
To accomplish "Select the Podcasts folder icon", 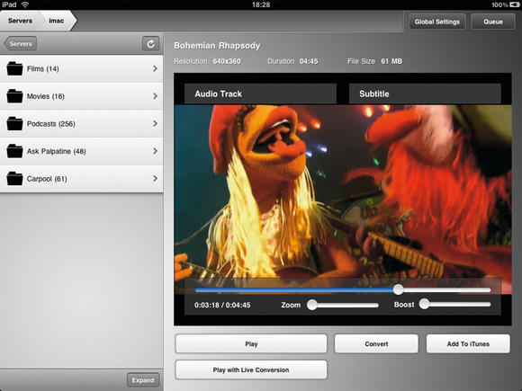I will tap(14, 124).
